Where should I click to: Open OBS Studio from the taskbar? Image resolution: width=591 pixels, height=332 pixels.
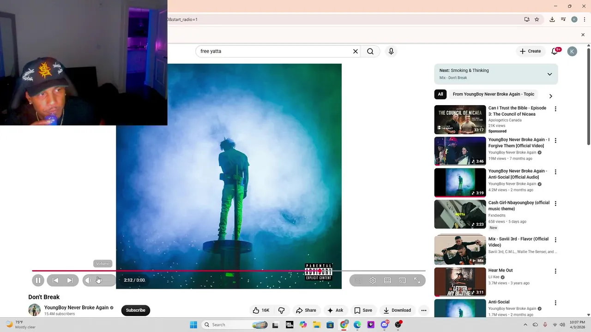398,325
